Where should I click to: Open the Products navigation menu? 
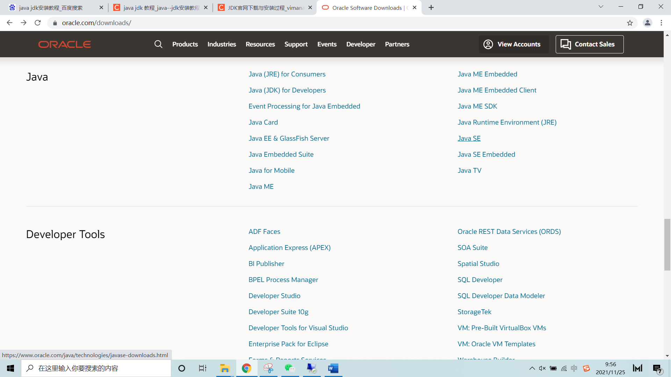(185, 44)
